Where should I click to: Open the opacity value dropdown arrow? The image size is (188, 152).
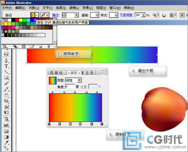(x=144, y=15)
